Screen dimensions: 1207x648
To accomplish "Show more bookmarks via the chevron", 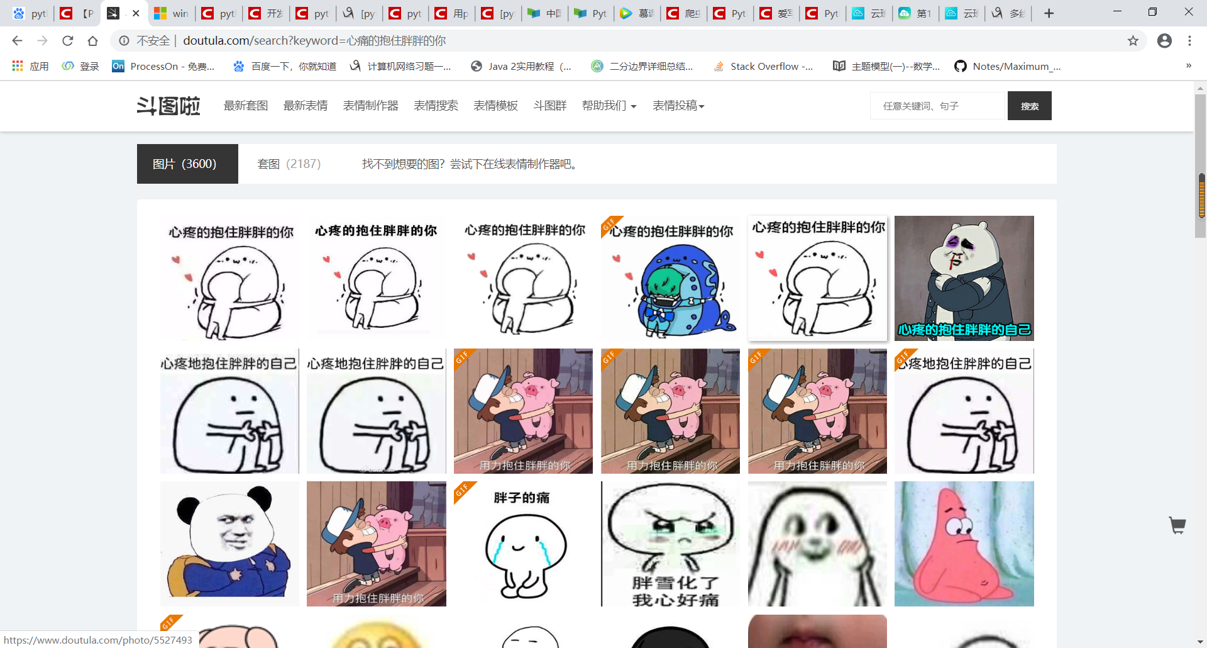I will coord(1188,65).
